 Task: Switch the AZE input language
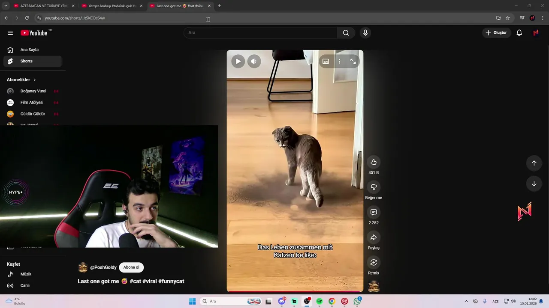click(495, 301)
